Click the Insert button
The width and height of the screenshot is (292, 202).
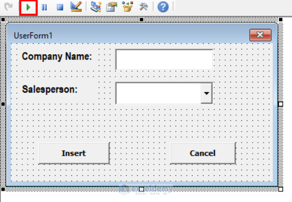click(x=74, y=153)
